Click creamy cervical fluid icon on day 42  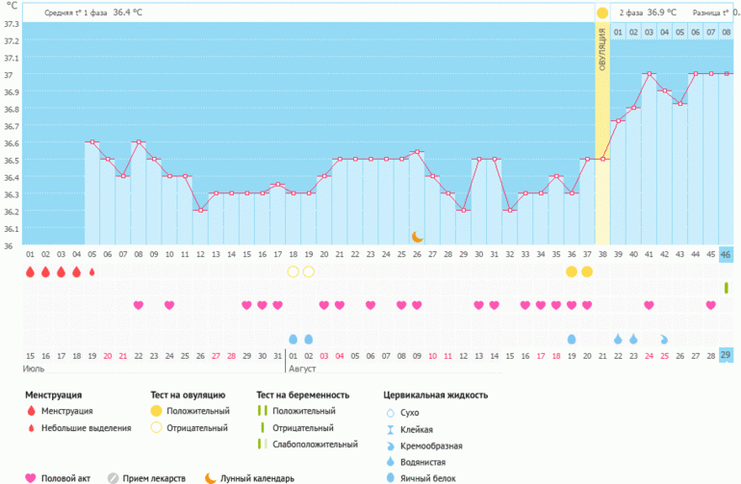point(664,339)
